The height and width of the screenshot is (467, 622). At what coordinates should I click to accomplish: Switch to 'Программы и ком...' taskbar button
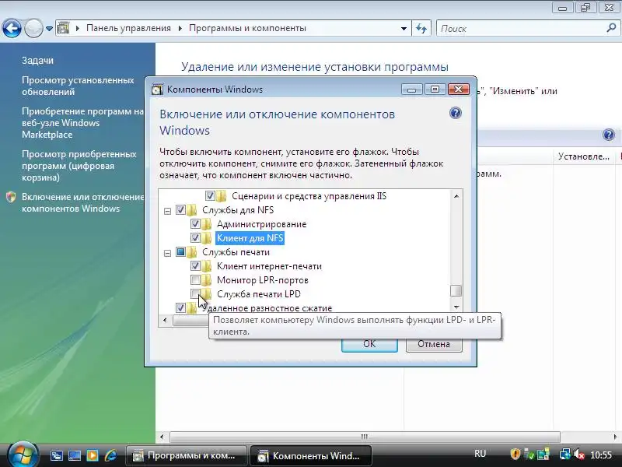(x=186, y=455)
